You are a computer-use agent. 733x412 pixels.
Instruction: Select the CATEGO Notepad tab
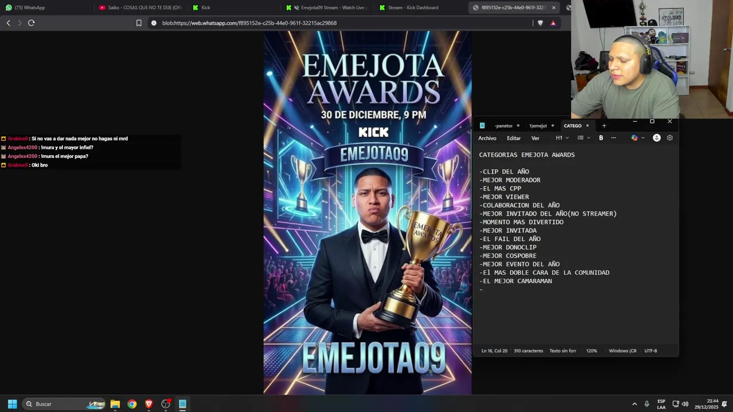(576, 126)
